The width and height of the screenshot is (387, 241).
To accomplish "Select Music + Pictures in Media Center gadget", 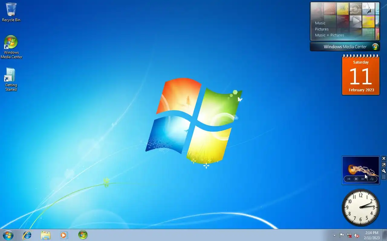I will [330, 35].
